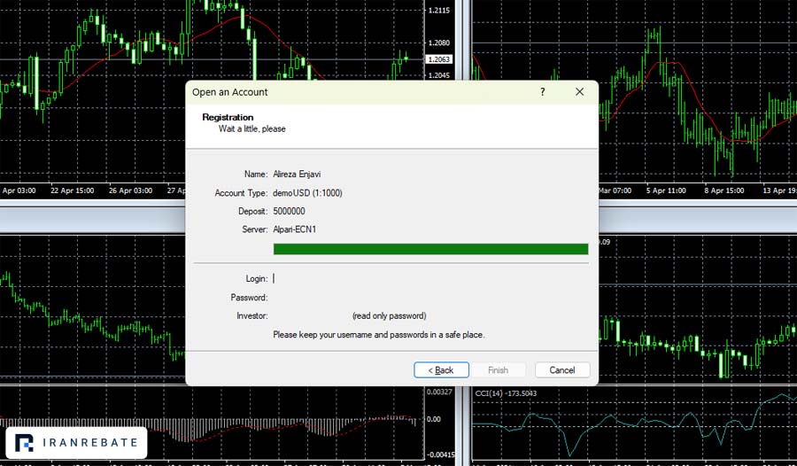The width and height of the screenshot is (797, 466).
Task: Click the CCI(14) indicator label
Action: 506,393
